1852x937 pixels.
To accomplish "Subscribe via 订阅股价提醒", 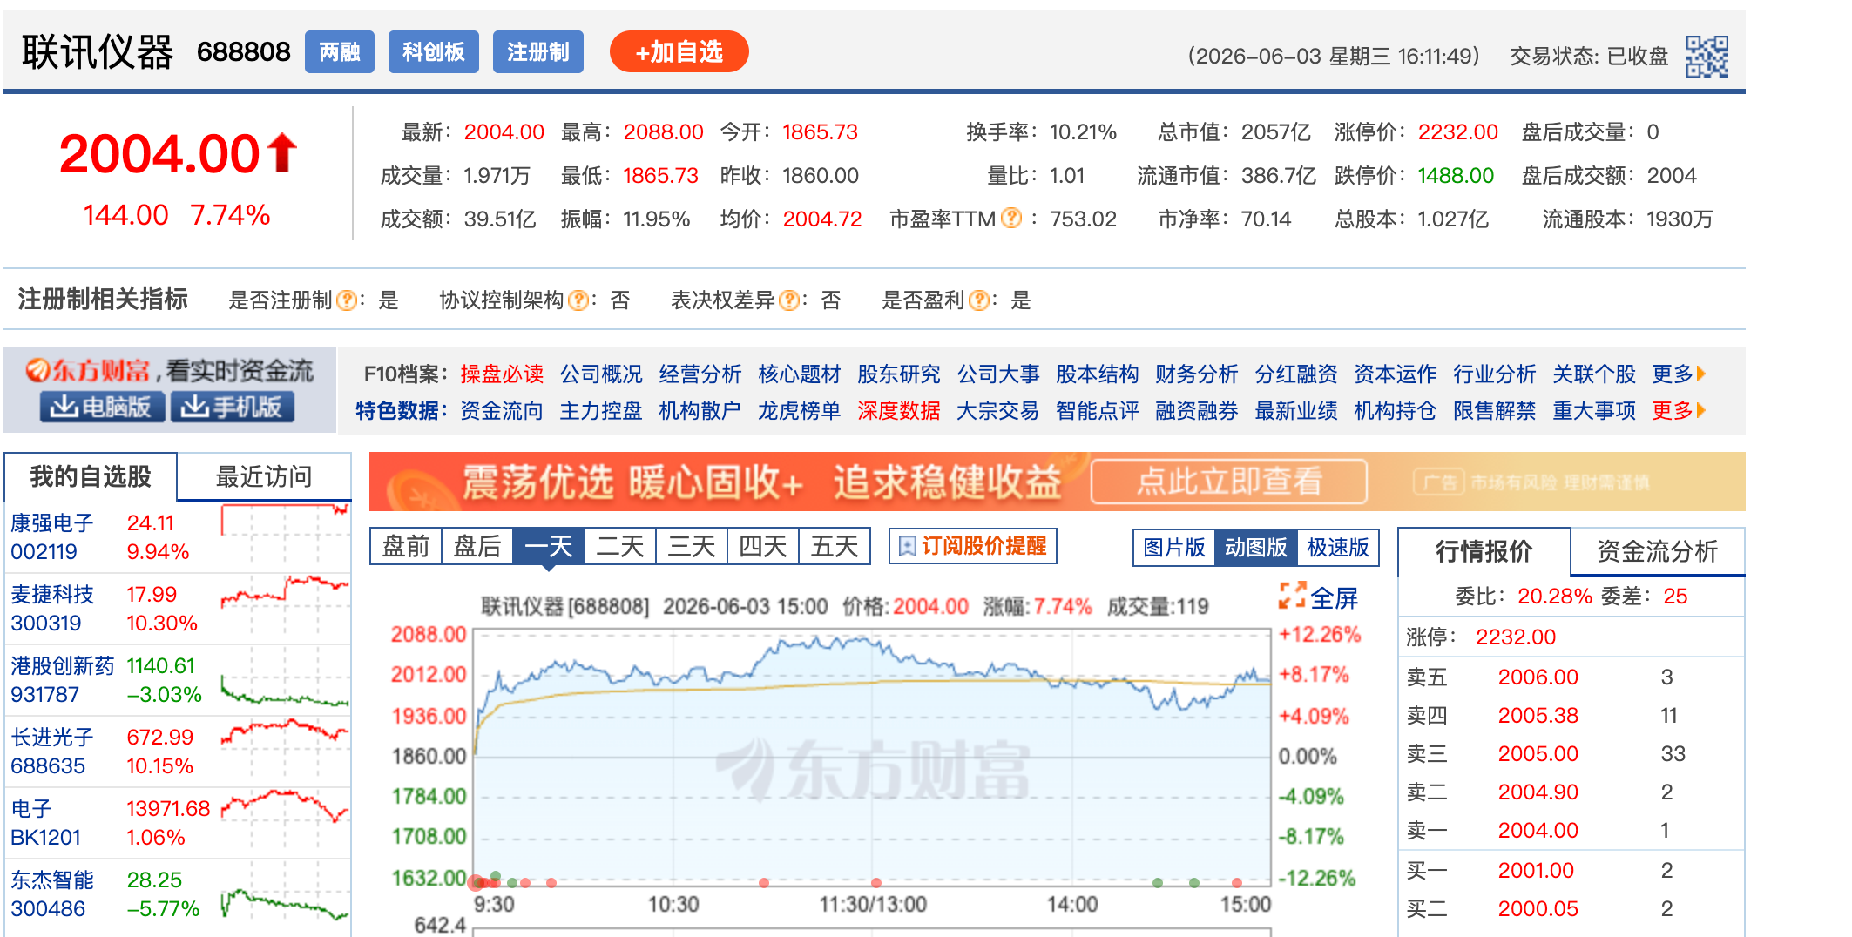I will coord(972,546).
